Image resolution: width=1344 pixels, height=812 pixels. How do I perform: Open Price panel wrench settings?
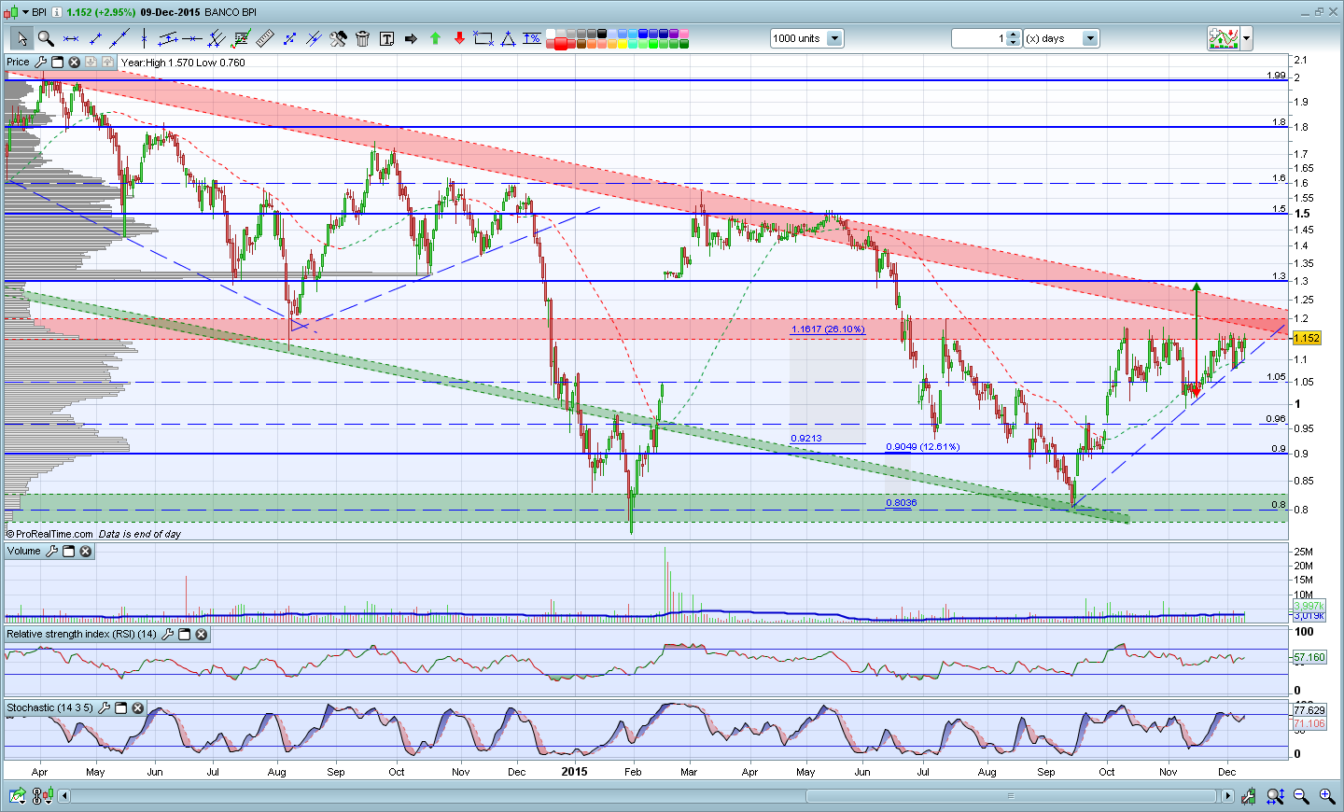[41, 63]
